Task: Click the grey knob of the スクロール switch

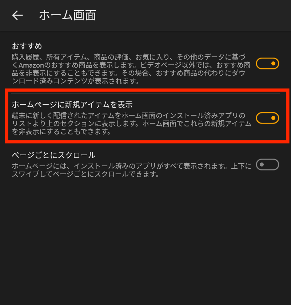Action: click(x=262, y=165)
